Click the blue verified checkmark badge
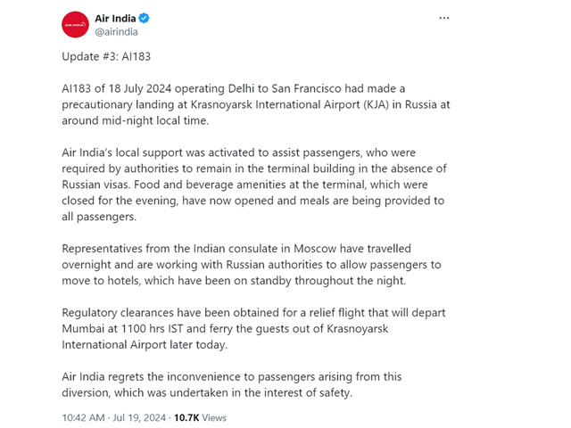571x428 pixels. pyautogui.click(x=144, y=18)
